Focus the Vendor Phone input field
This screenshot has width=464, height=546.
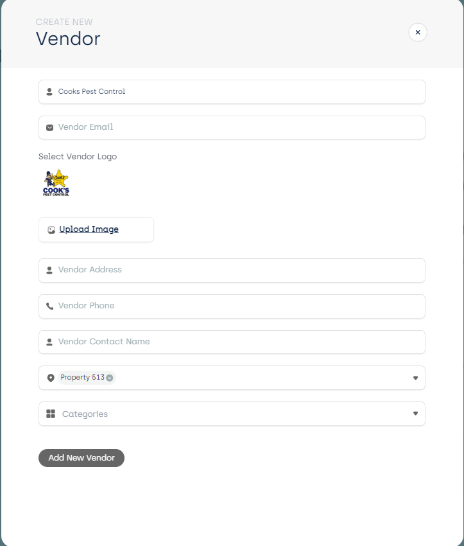237,306
